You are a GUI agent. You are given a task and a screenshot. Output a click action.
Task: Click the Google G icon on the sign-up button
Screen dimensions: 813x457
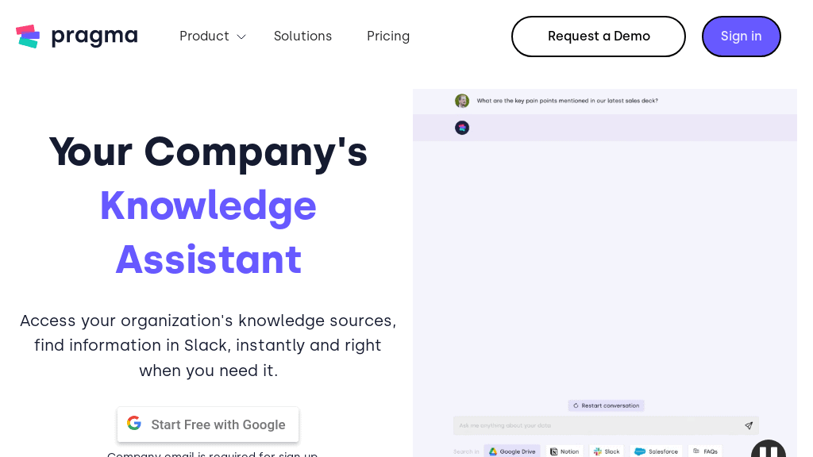coord(134,423)
